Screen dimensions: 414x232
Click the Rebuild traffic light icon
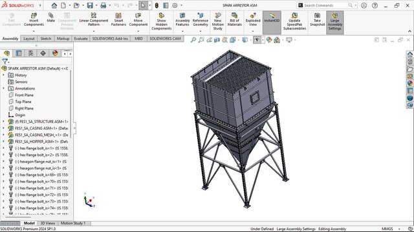(157, 5)
